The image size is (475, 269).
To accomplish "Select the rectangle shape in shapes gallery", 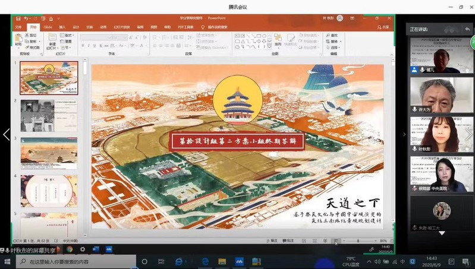I will point(259,36).
